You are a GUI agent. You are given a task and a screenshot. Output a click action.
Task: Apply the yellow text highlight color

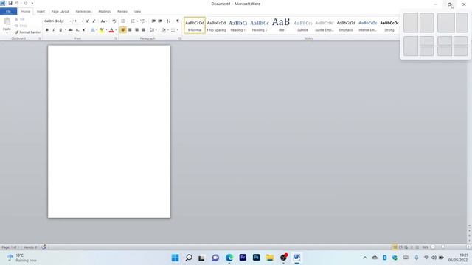pyautogui.click(x=102, y=30)
